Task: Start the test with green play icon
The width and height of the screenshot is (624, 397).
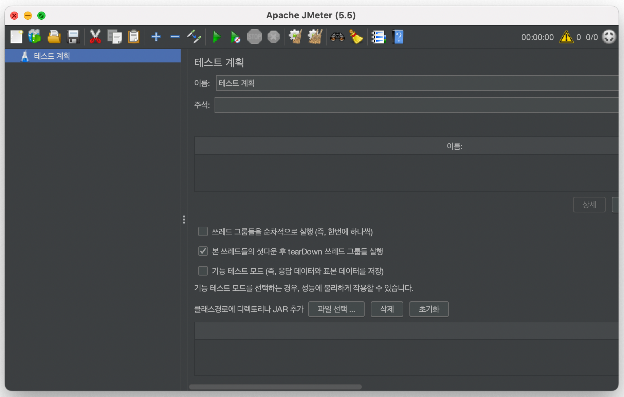Action: [216, 37]
